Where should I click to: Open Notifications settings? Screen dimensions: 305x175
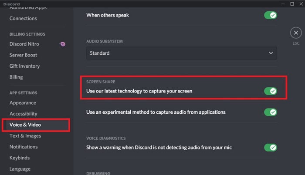point(24,147)
